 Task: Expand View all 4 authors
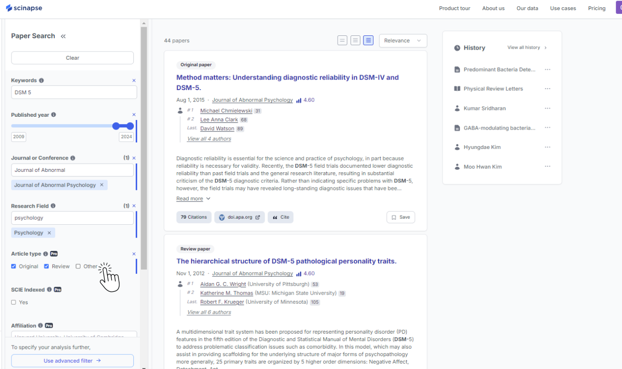209,139
